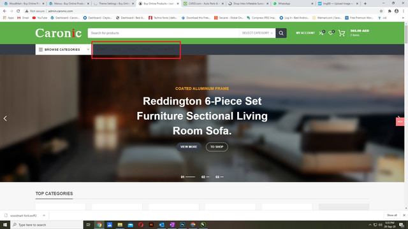Click the View More button

(189, 147)
